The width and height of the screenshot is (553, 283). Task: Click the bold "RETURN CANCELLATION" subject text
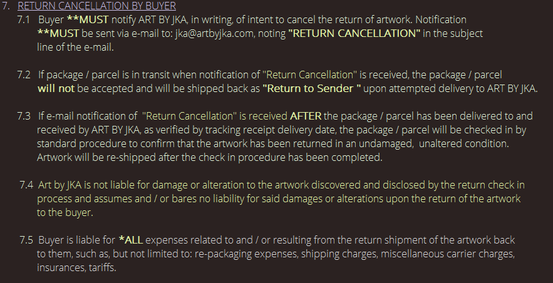coord(354,33)
